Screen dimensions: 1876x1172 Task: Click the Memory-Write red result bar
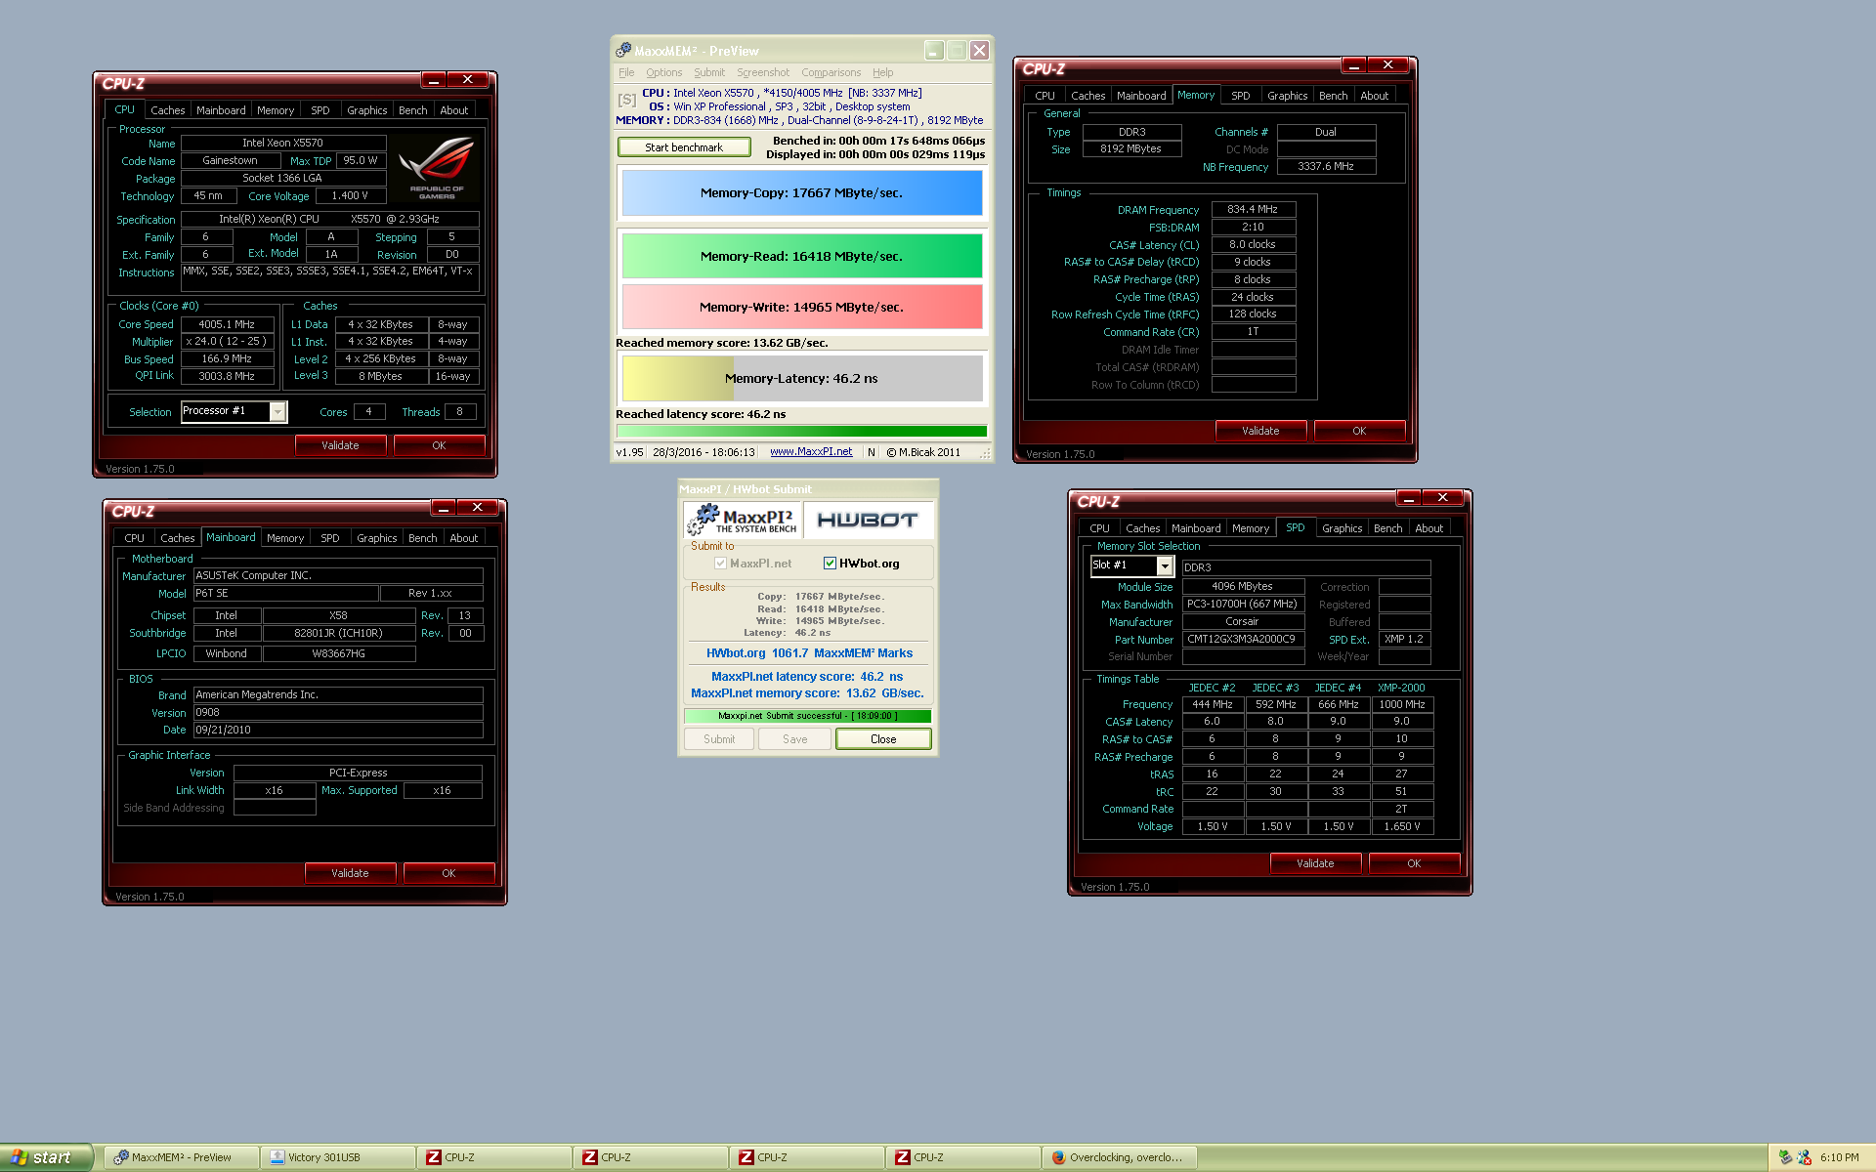point(802,307)
